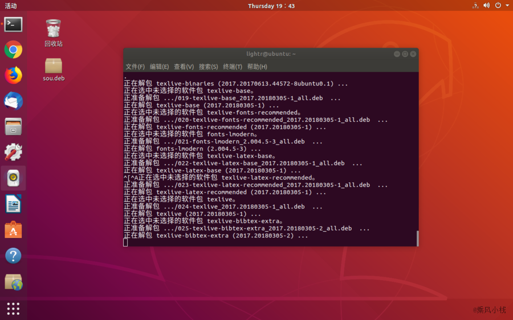Launch Google Chrome from the dock

point(13,50)
